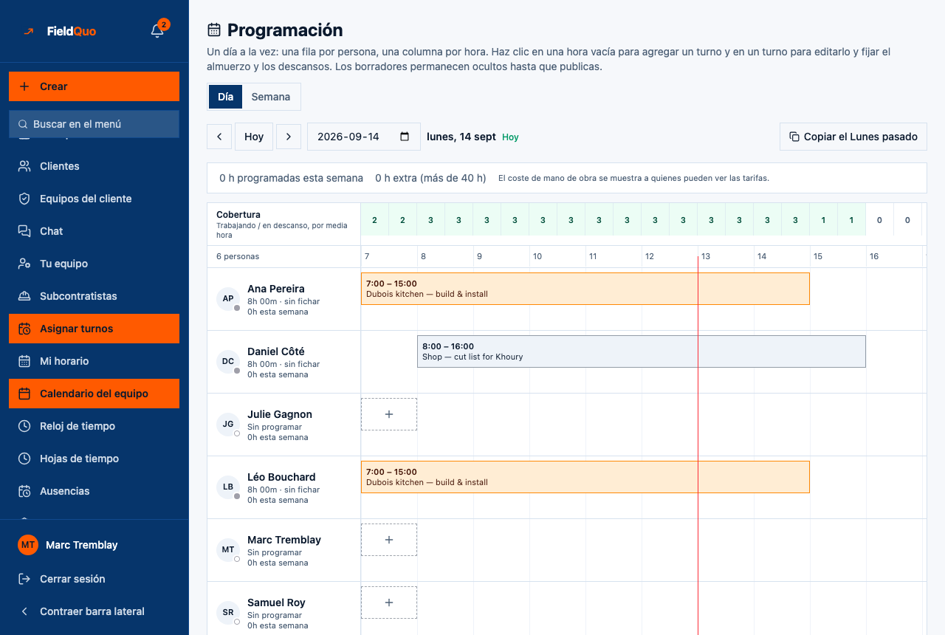
Task: Open Ana Pereira's orange Dubois kitchen shift
Action: (585, 289)
